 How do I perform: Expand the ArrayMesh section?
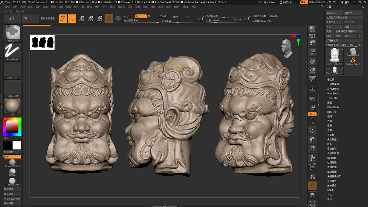[333, 89]
